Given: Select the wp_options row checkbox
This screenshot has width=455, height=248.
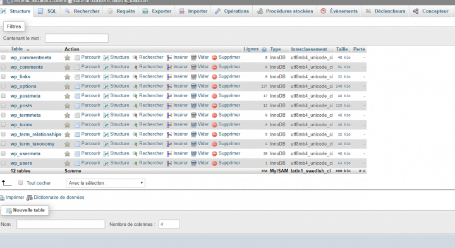Looking at the screenshot, I should pyautogui.click(x=3, y=86).
